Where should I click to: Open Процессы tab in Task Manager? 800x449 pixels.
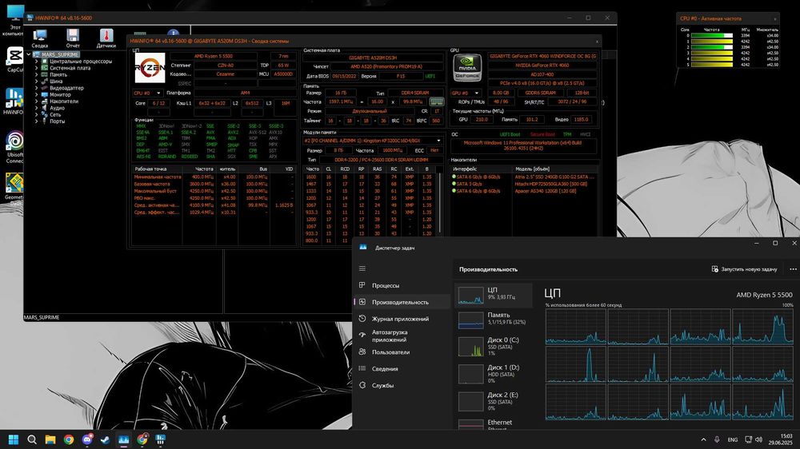402,285
